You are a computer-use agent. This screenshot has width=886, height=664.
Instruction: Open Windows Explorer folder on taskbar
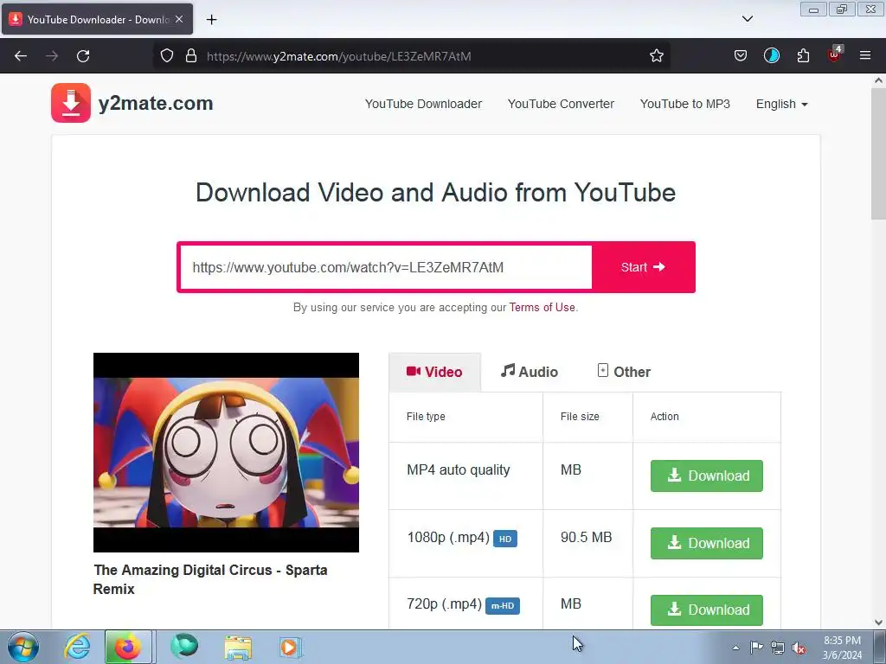click(238, 647)
